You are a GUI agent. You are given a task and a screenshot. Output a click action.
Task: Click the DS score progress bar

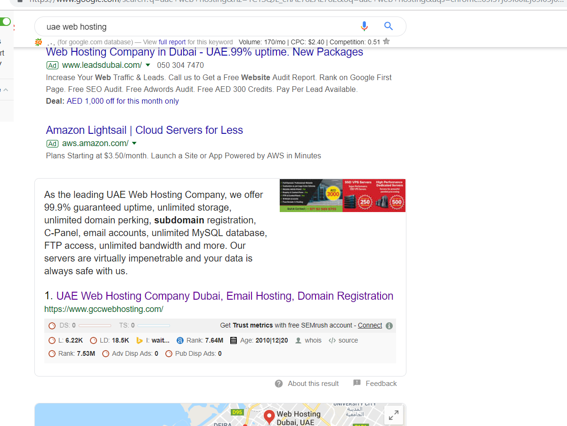[95, 326]
